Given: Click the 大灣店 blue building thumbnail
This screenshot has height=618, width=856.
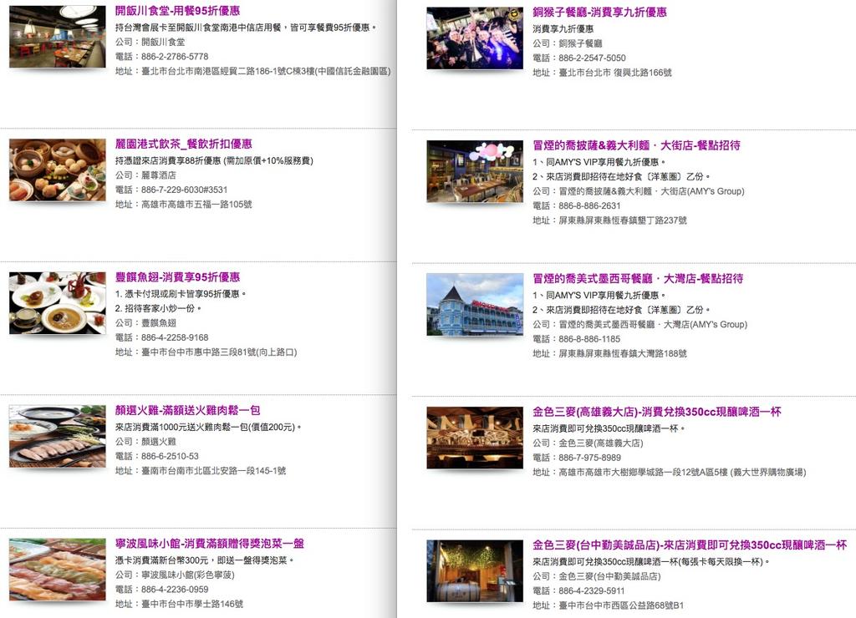Looking at the screenshot, I should [x=475, y=304].
